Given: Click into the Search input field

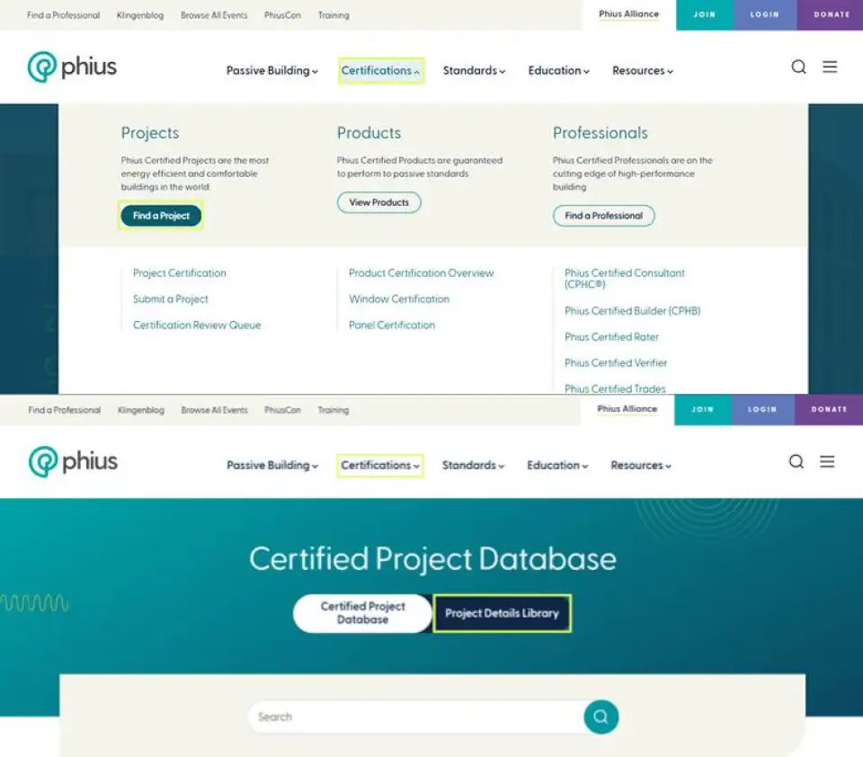Looking at the screenshot, I should [414, 717].
